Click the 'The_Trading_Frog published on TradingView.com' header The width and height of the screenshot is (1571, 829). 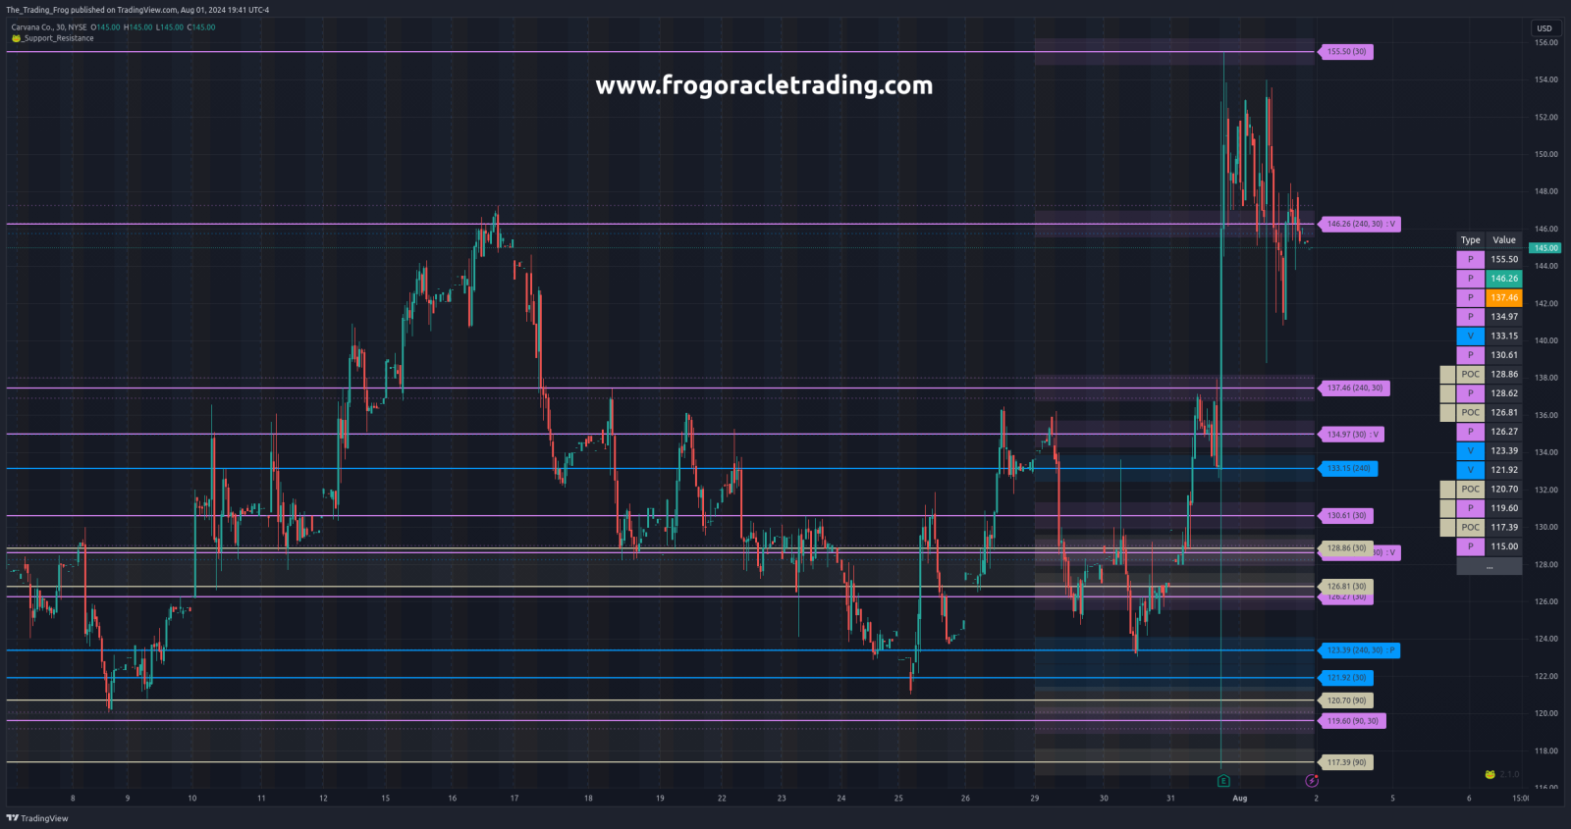91,10
